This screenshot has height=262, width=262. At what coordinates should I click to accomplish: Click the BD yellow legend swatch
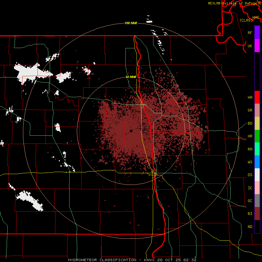[x=257, y=123]
